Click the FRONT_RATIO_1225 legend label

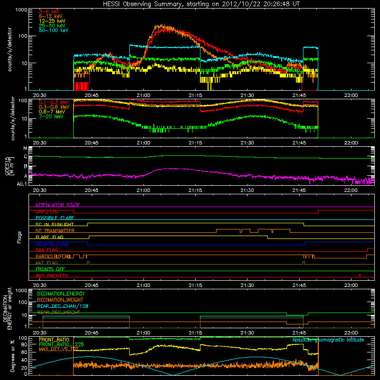pyautogui.click(x=61, y=344)
